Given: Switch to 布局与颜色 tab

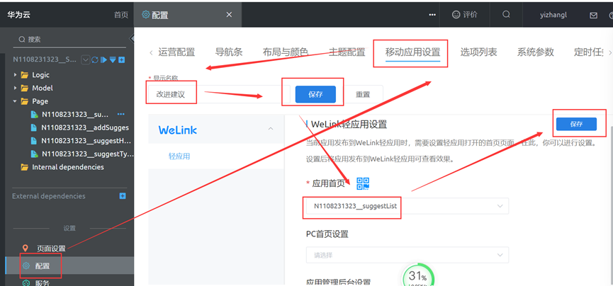Looking at the screenshot, I should 286,52.
